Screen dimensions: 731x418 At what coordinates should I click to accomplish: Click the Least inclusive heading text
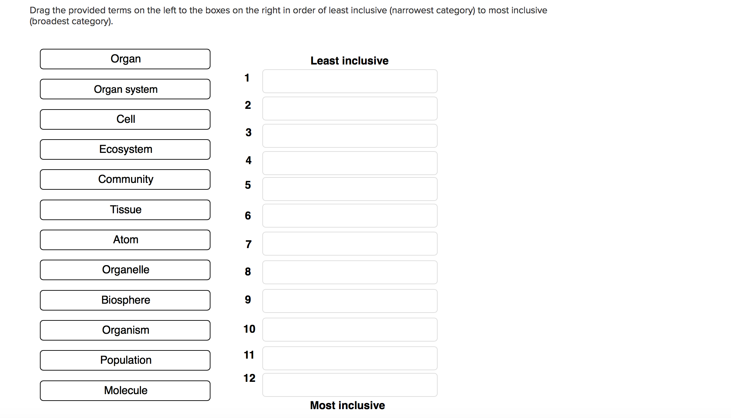(349, 60)
